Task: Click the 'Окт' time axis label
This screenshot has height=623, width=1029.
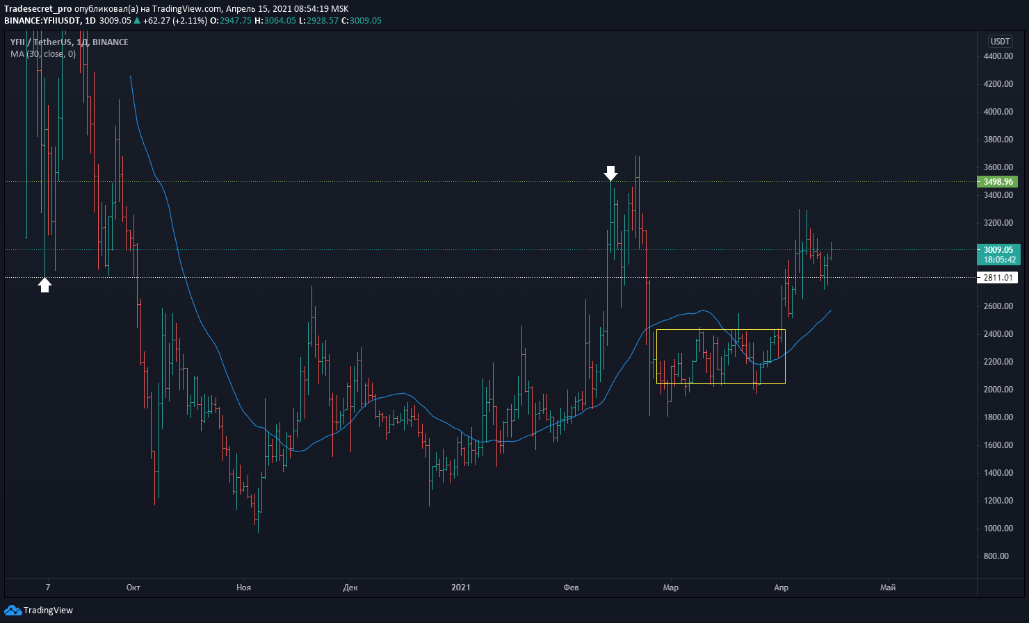Action: [x=133, y=588]
